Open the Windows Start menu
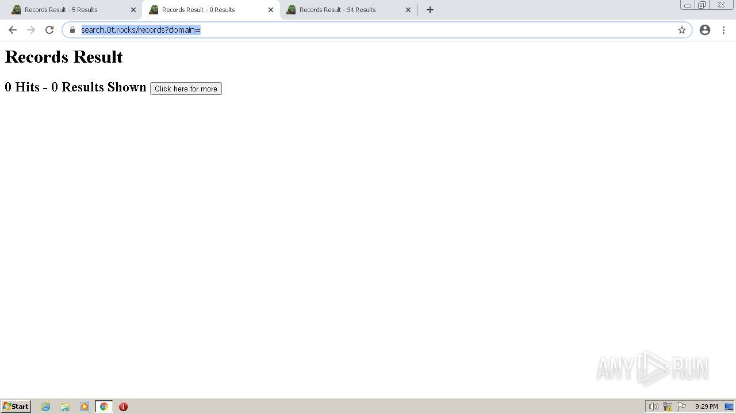Image resolution: width=736 pixels, height=414 pixels. (16, 407)
